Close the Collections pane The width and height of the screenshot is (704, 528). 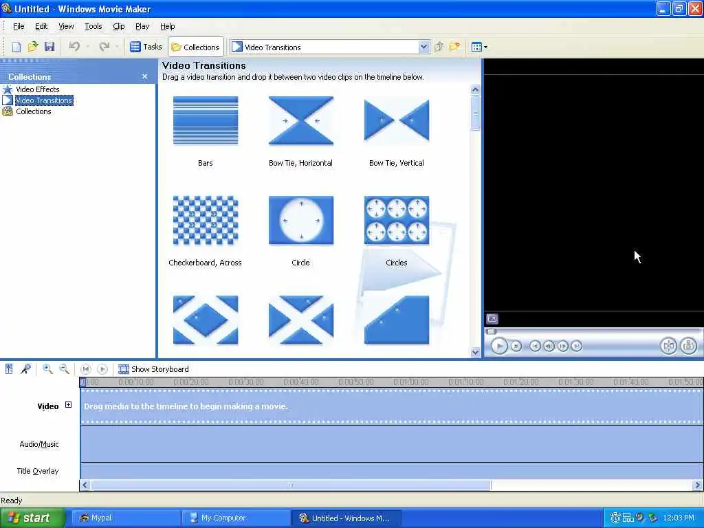click(144, 77)
